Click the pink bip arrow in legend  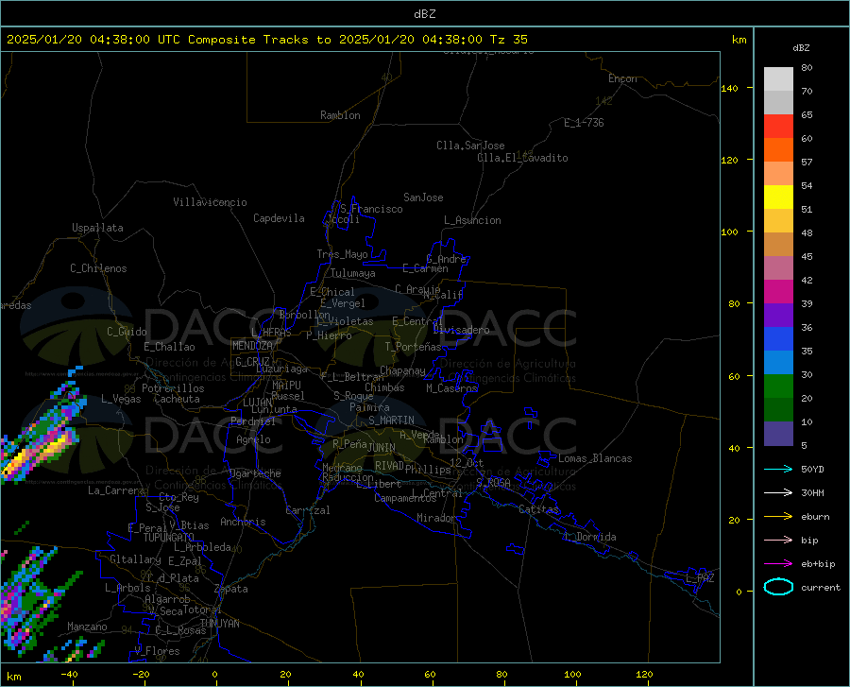778,541
